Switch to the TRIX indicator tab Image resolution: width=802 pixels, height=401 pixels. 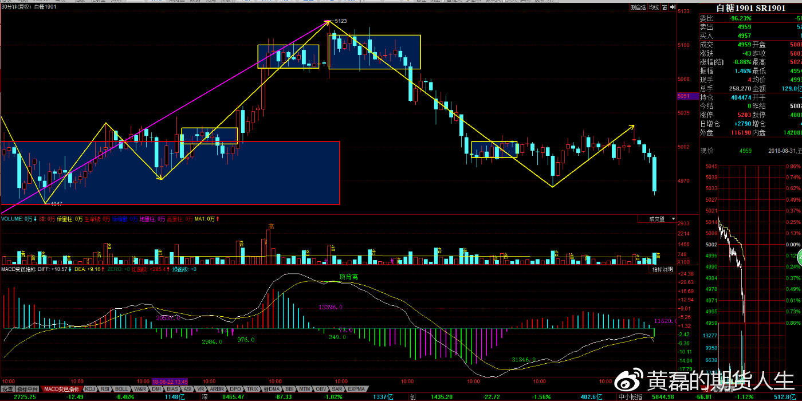[x=252, y=389]
